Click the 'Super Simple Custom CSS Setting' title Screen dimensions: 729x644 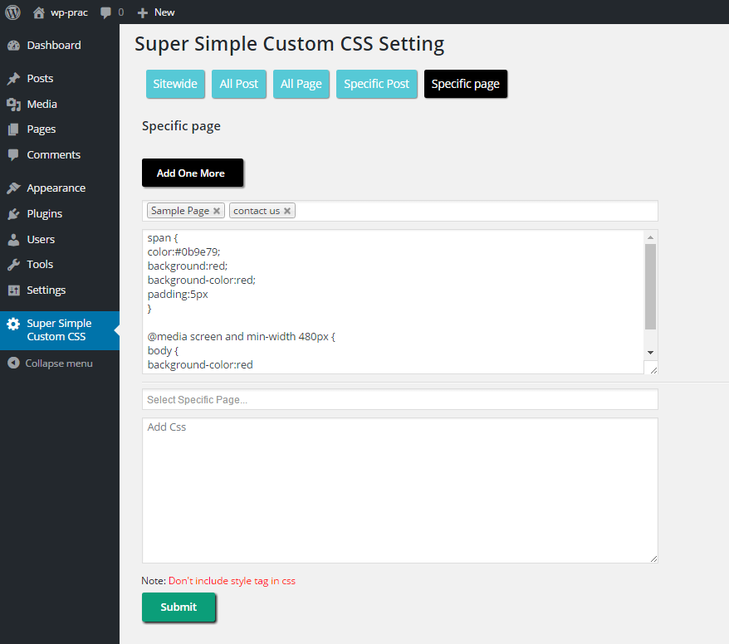[x=289, y=45]
